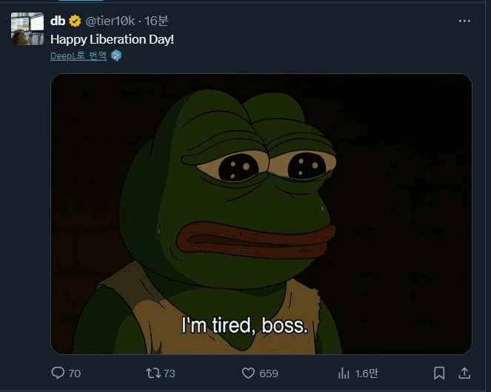Click the 659 likes count
The image size is (491, 392).
pos(269,374)
